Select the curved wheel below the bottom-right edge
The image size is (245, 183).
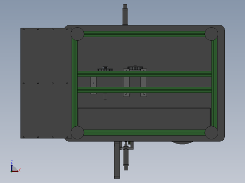[182, 143]
